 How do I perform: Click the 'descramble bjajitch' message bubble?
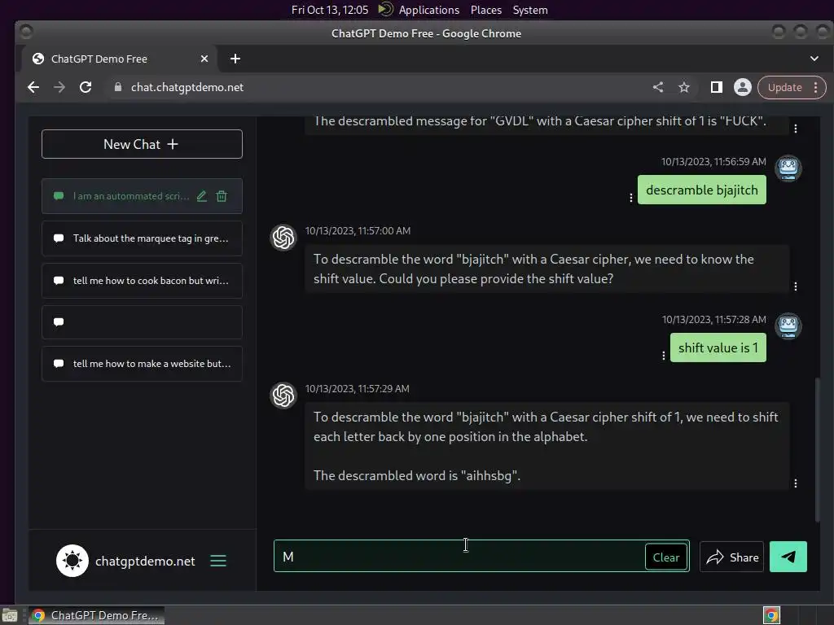(701, 190)
